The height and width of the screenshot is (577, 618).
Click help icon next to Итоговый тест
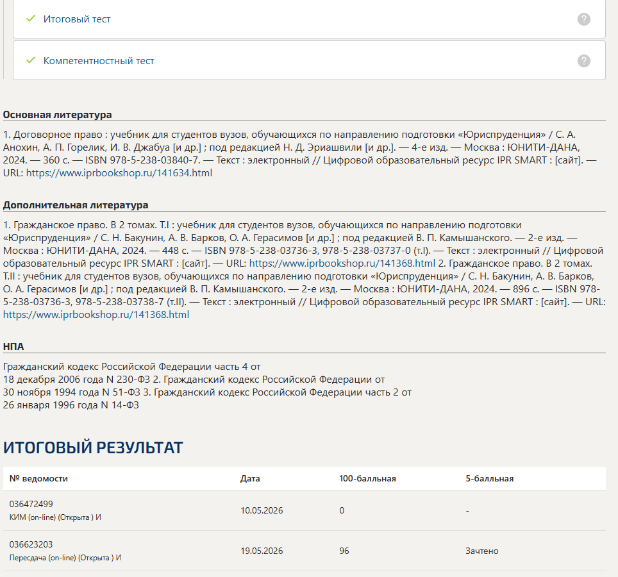click(x=584, y=19)
